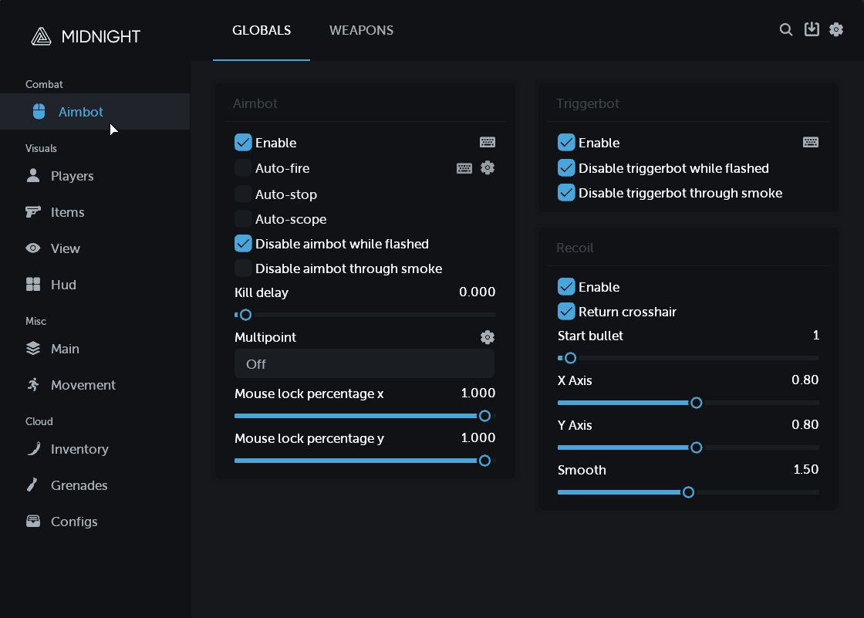Open the Grenades sidebar item
The image size is (864, 618).
click(79, 485)
